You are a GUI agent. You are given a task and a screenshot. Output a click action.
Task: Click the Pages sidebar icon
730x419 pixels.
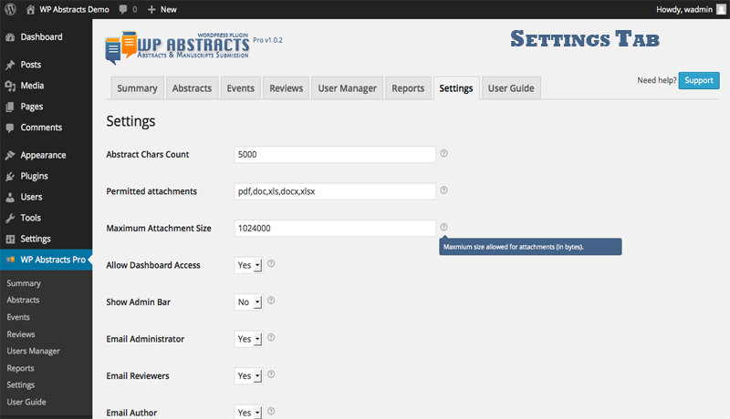click(10, 107)
